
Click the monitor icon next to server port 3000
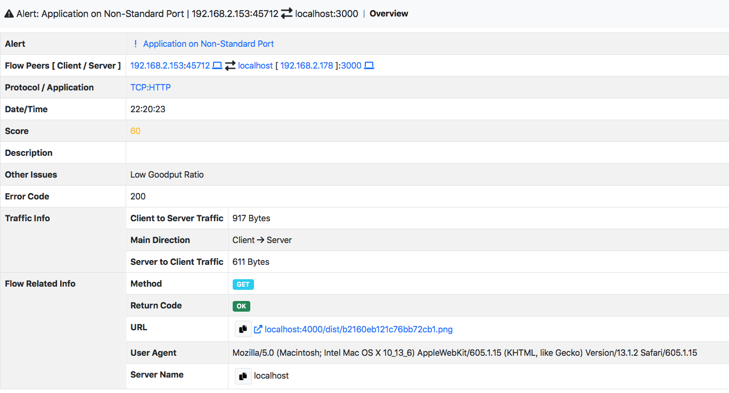368,65
